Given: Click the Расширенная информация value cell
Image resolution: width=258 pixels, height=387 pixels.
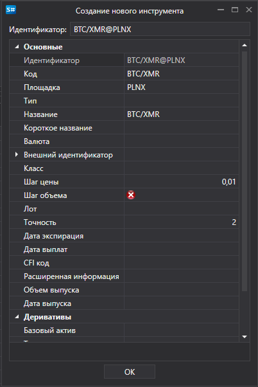Looking at the screenshot, I should pos(182,276).
